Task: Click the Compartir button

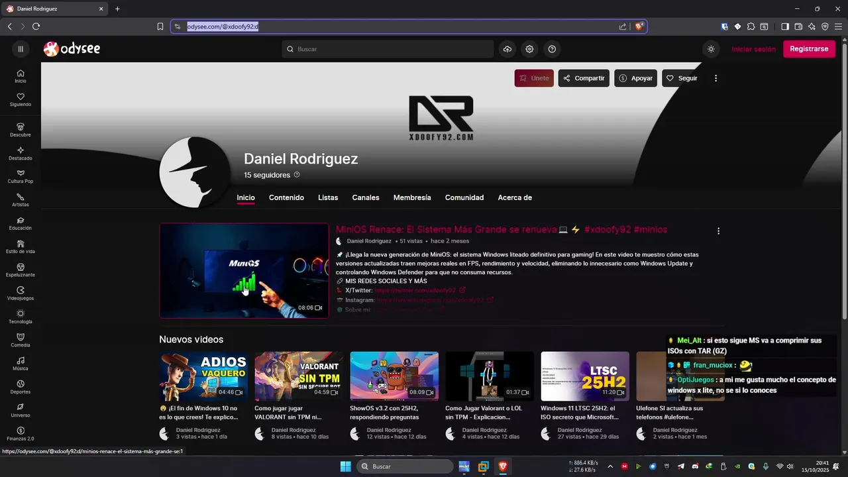Action: 584,78
